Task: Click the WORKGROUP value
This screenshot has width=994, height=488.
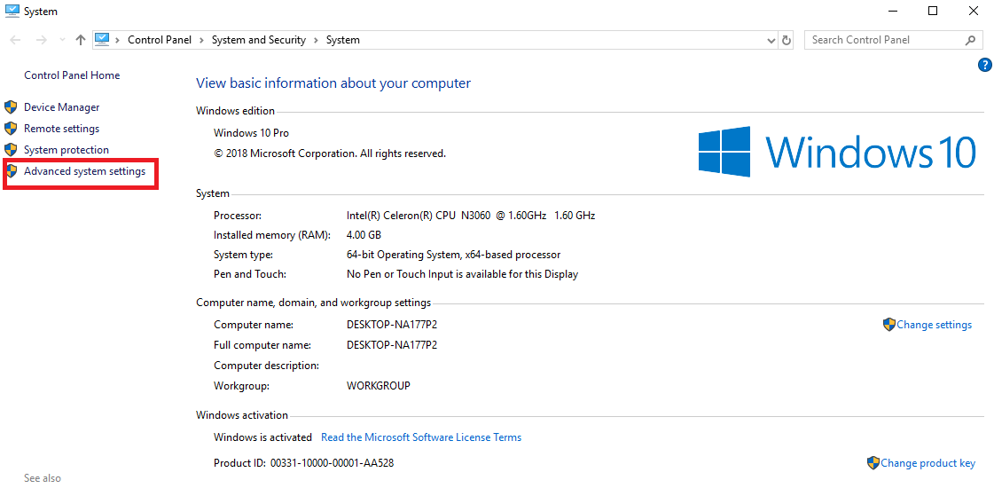Action: (378, 385)
